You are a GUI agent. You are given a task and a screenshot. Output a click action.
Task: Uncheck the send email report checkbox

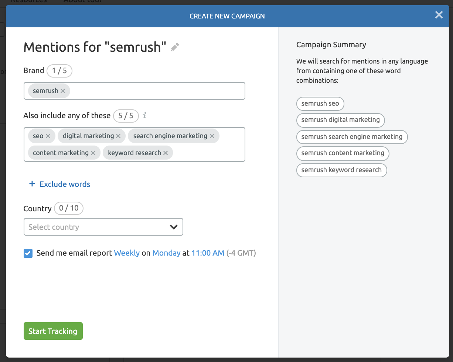tap(28, 253)
